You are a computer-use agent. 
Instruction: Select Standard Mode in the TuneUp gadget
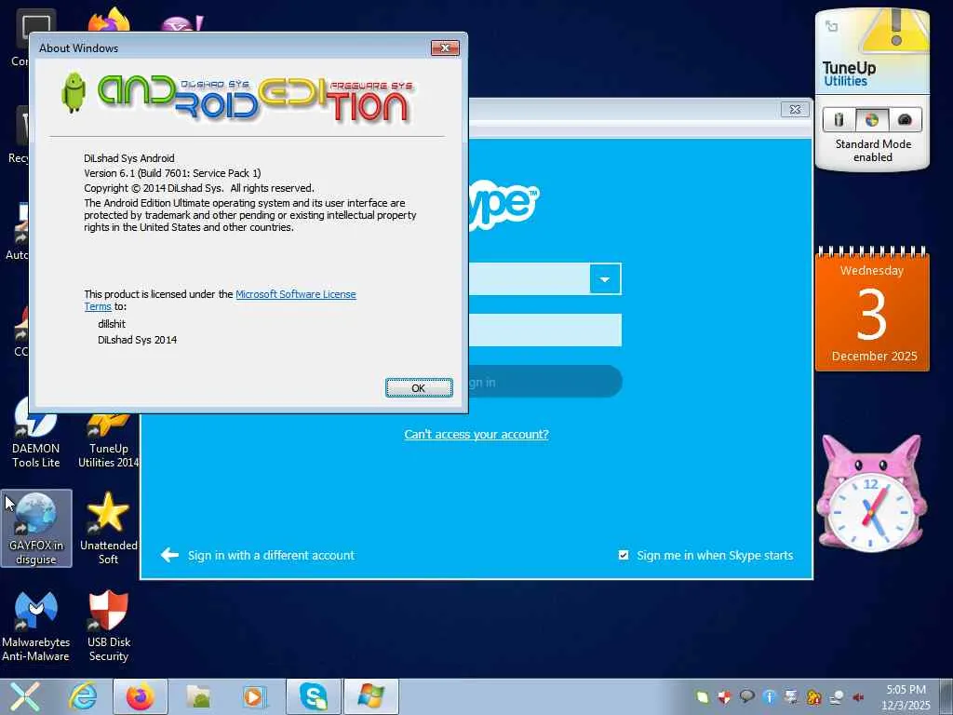pos(871,120)
